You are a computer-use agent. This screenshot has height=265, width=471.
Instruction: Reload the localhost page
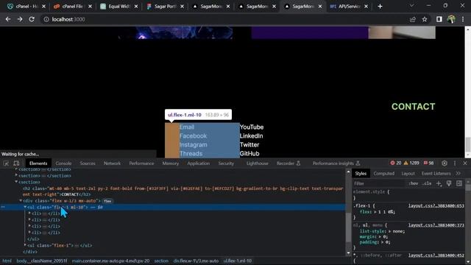pyautogui.click(x=32, y=19)
